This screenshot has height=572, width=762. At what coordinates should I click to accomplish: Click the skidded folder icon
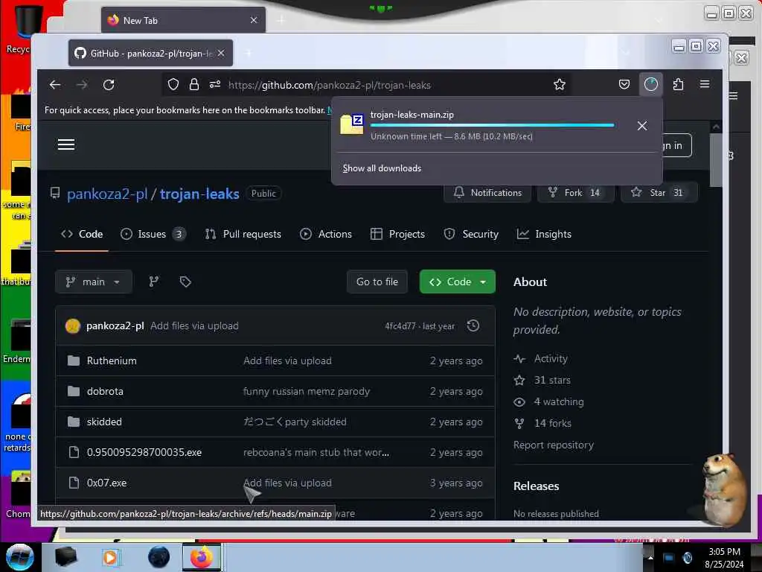tap(74, 422)
